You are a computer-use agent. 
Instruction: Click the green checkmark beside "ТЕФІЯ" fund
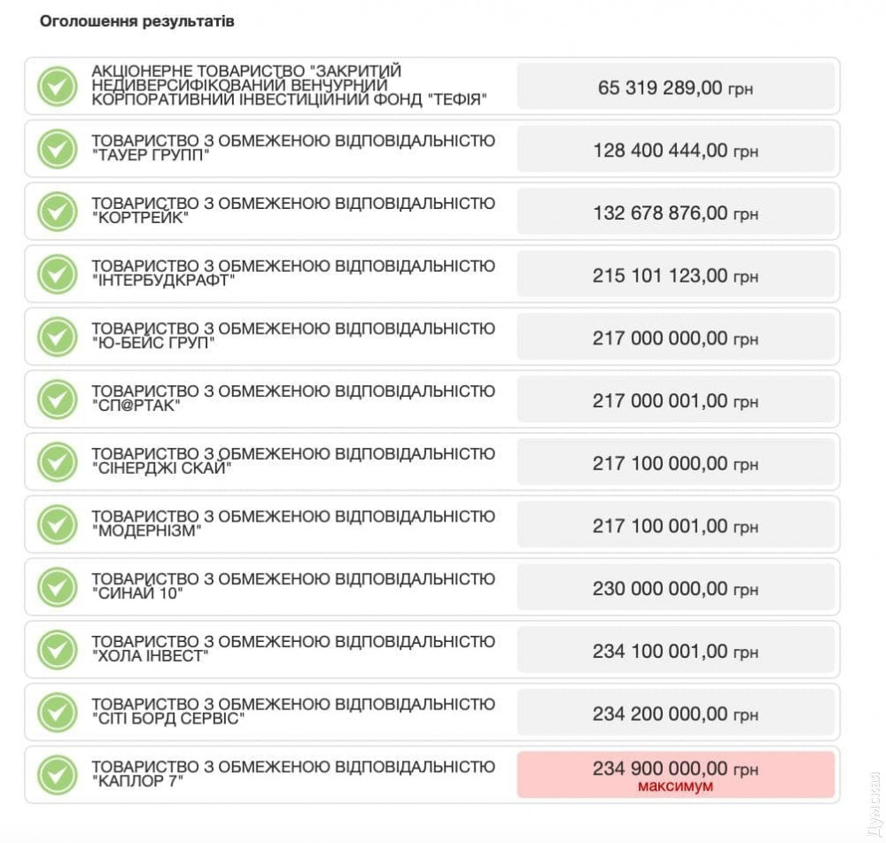tap(58, 87)
